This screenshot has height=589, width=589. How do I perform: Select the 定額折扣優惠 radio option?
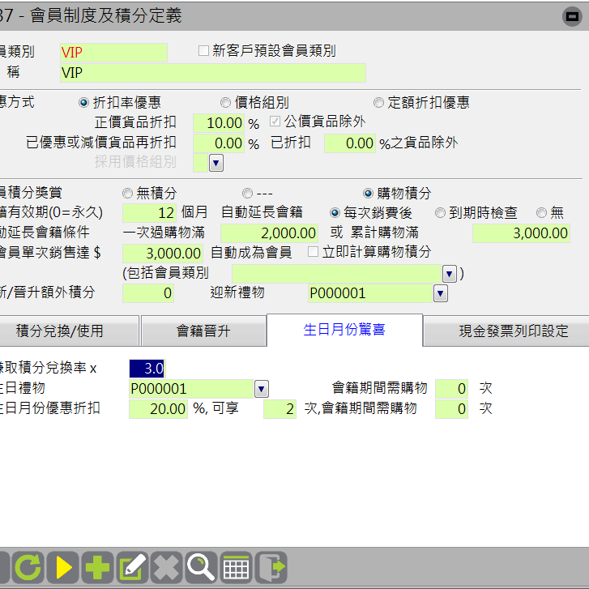[379, 103]
